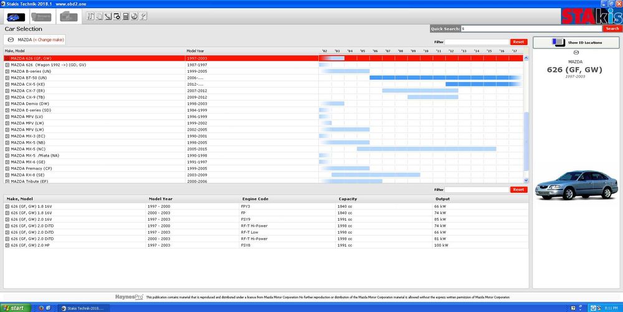Select MAZDA MPV (LW) 2002-2005

(x=264, y=130)
